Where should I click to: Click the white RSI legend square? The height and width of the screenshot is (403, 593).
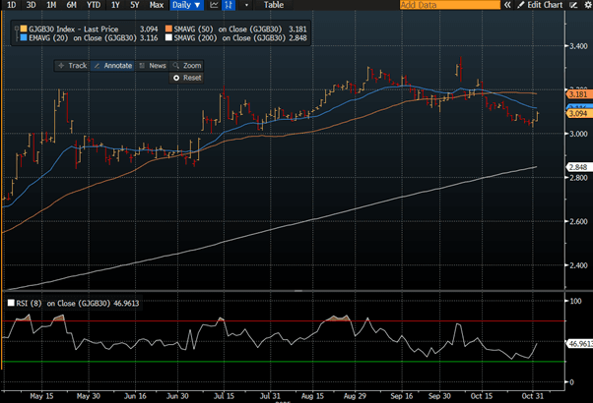pyautogui.click(x=11, y=304)
